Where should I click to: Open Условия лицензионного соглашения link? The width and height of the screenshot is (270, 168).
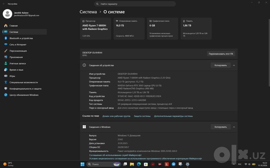click(146, 159)
